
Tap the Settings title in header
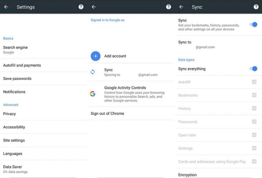click(26, 7)
